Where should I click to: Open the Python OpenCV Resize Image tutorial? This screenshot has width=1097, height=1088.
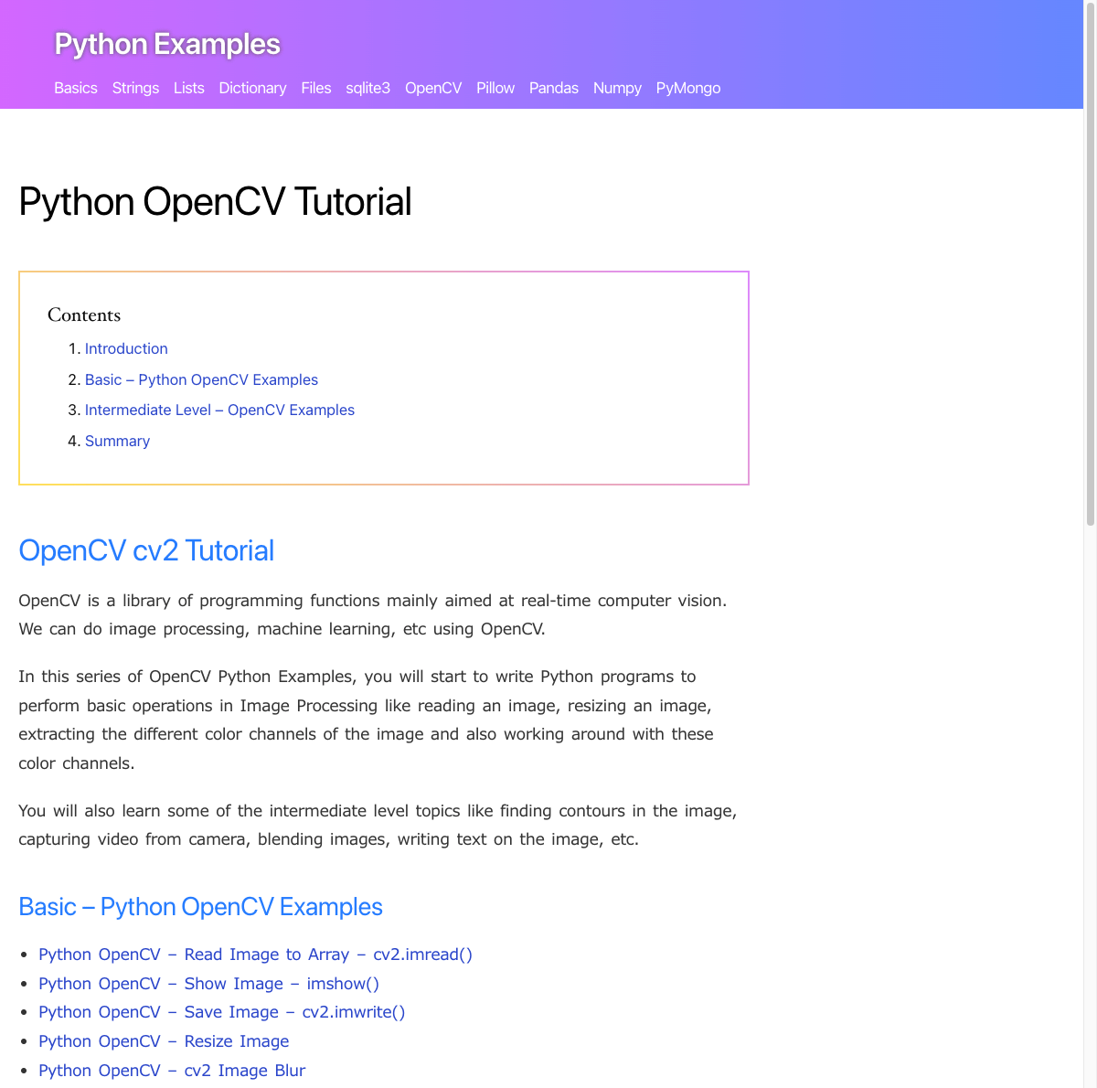coord(164,1040)
